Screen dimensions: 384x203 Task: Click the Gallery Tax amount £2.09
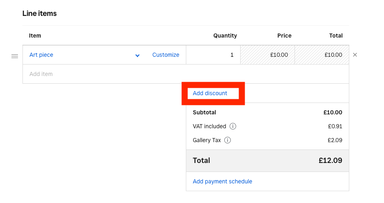pos(335,140)
